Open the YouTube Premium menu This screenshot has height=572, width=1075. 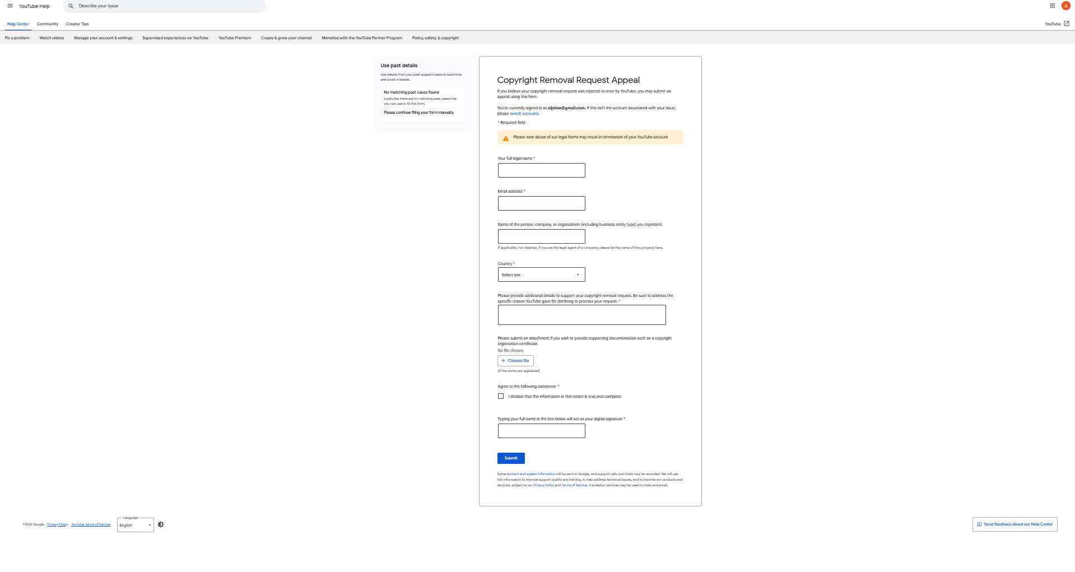pyautogui.click(x=235, y=38)
